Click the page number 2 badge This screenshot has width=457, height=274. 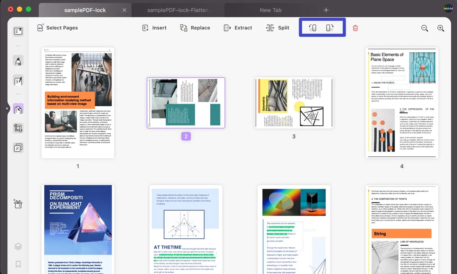(186, 136)
